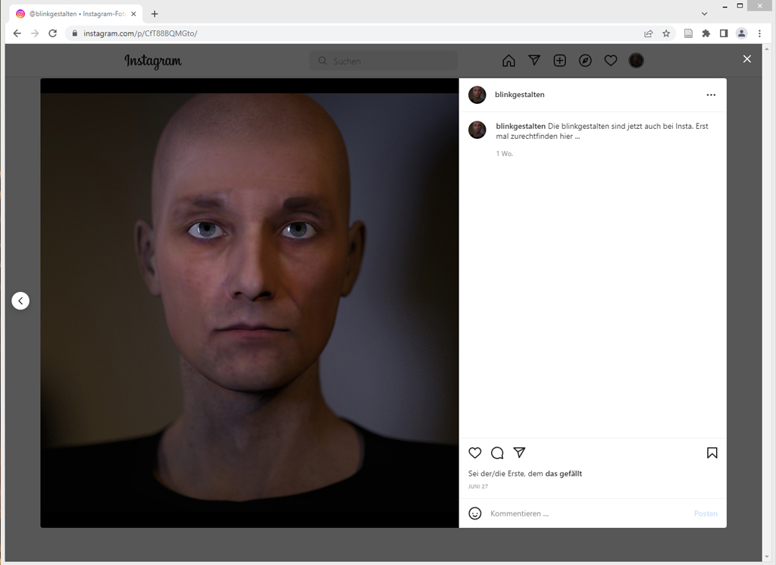The image size is (776, 565).
Task: Open a new browser tab
Action: pyautogui.click(x=155, y=14)
